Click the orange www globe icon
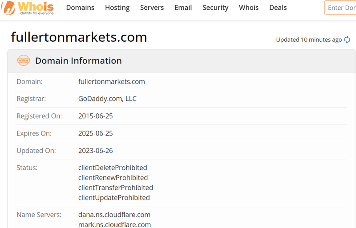 pos(23,60)
